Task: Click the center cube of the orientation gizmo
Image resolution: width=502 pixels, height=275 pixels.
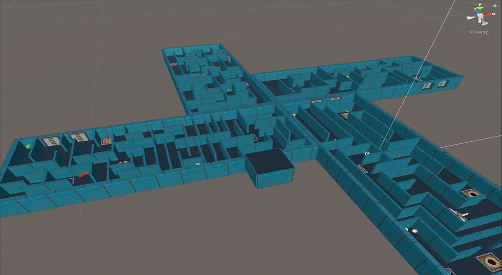Action: click(480, 17)
